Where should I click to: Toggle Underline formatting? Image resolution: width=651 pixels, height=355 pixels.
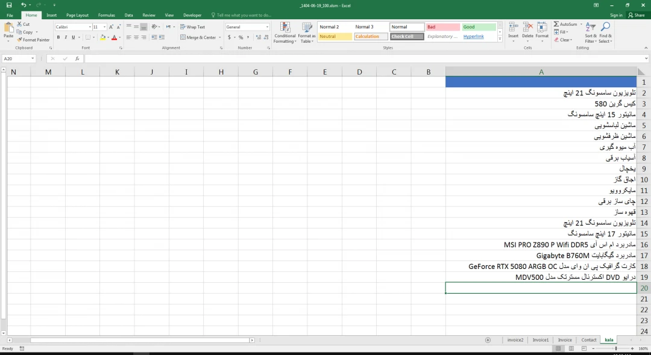(74, 37)
